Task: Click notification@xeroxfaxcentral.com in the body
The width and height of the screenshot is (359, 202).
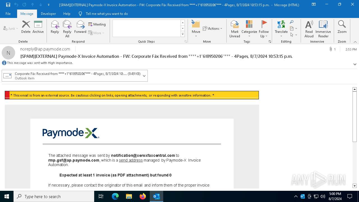Action: (x=143, y=155)
